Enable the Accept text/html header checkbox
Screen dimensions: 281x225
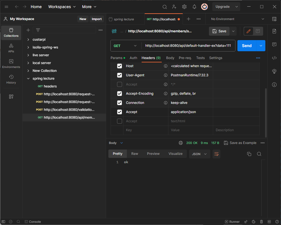point(120,121)
